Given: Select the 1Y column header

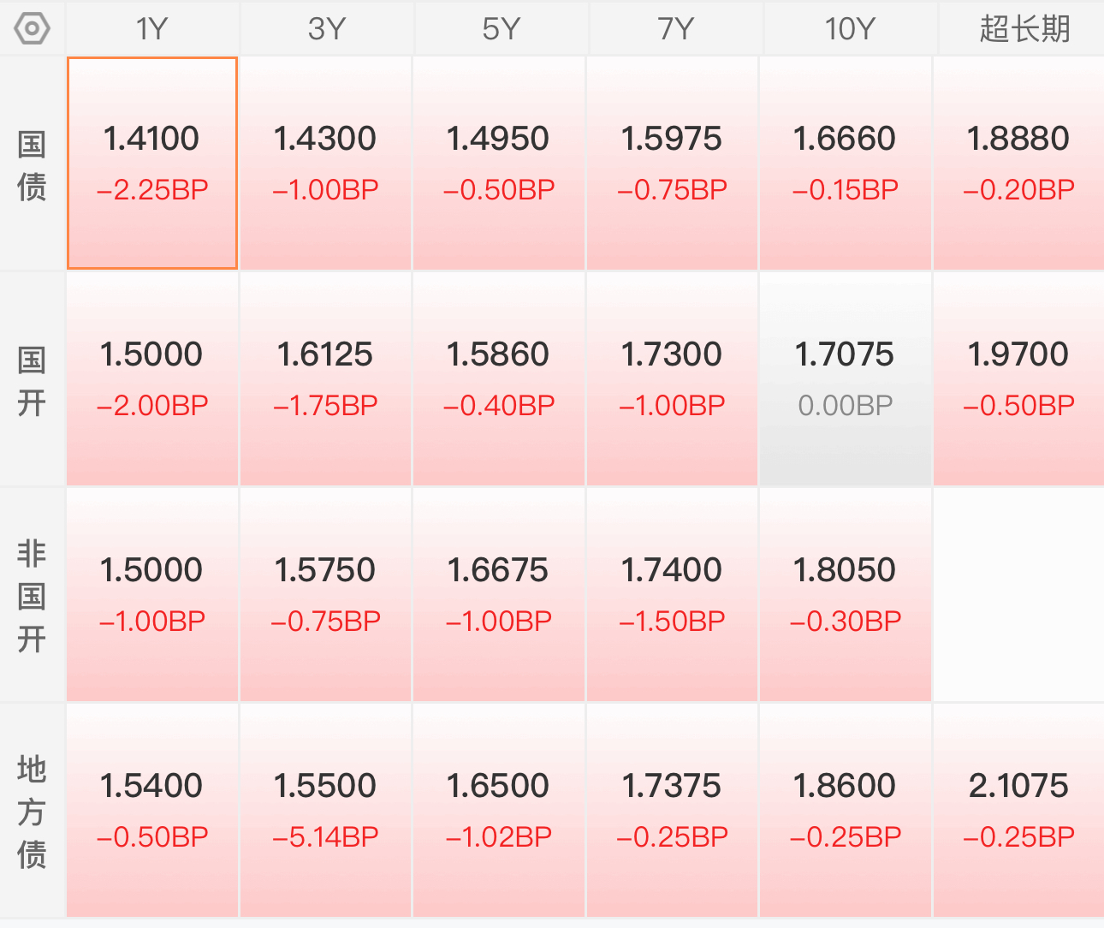Looking at the screenshot, I should point(152,29).
